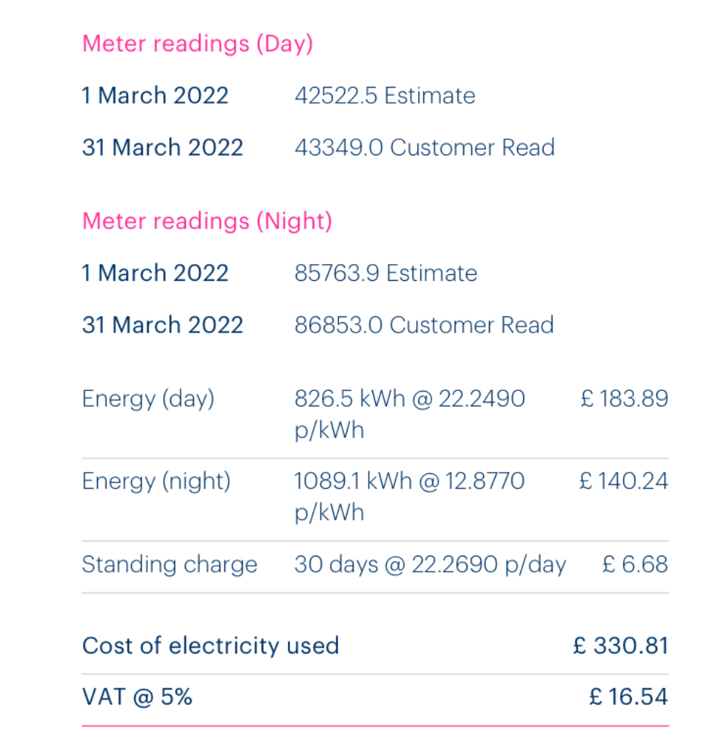Screen dimensions: 709x730
Task: Select the 42522.5 Estimate day reading
Action: (385, 96)
